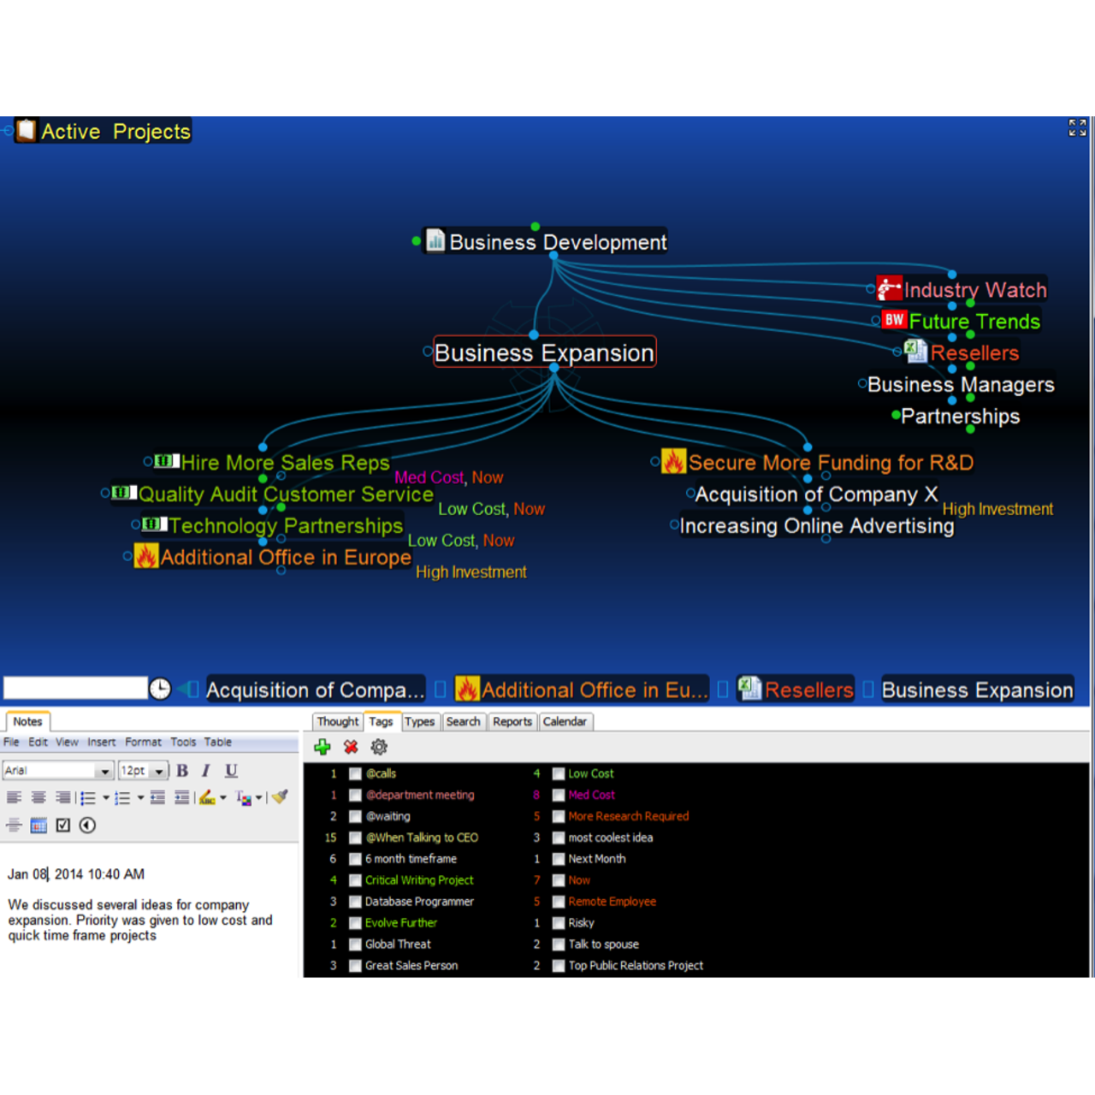1095x1095 pixels.
Task: Click the red X delete tag icon
Action: 351,747
